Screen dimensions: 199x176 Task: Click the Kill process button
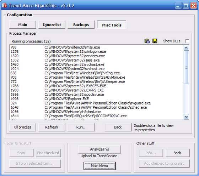pos(22,127)
